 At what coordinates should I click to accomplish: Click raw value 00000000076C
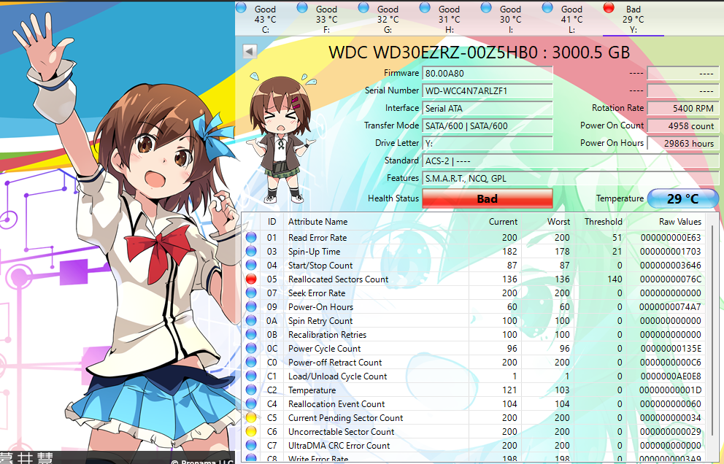coord(671,279)
